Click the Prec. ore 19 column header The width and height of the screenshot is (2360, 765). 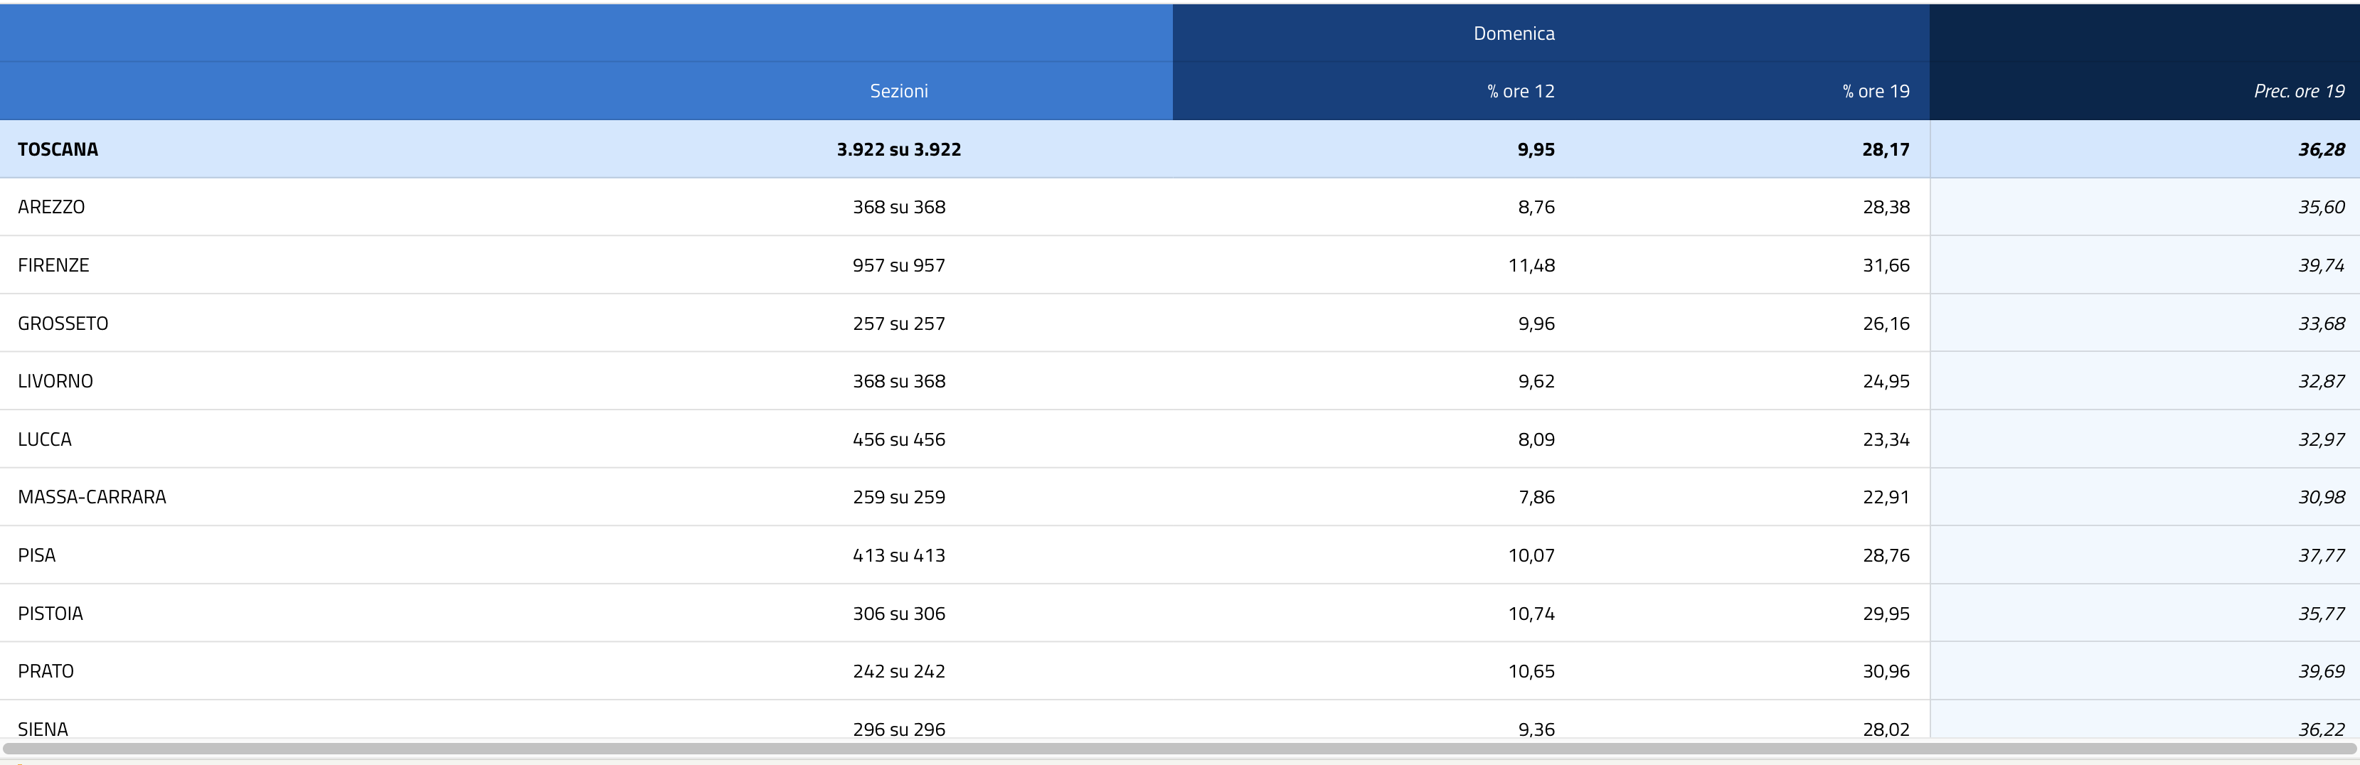click(x=2299, y=91)
